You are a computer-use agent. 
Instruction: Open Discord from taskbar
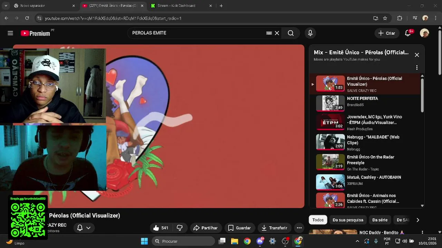(260, 241)
